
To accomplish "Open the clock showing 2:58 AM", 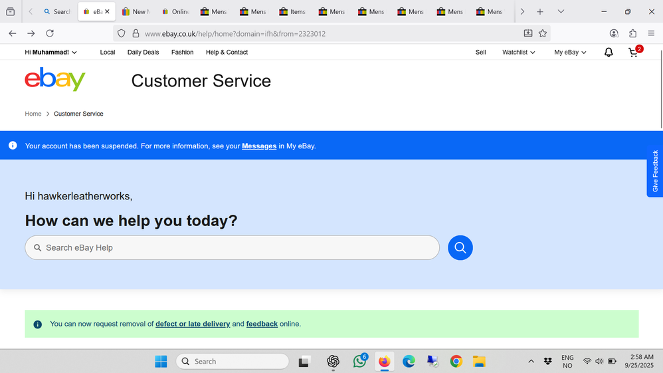I will [x=639, y=362].
